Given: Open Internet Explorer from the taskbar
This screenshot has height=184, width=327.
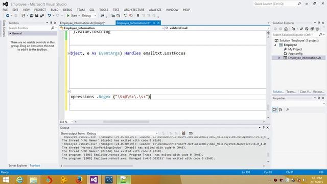Looking at the screenshot, I should 19,180.
